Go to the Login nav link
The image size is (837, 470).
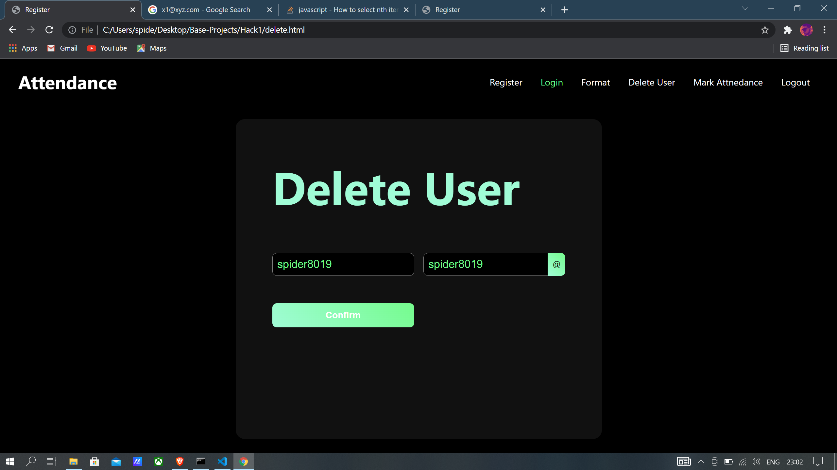tap(552, 83)
